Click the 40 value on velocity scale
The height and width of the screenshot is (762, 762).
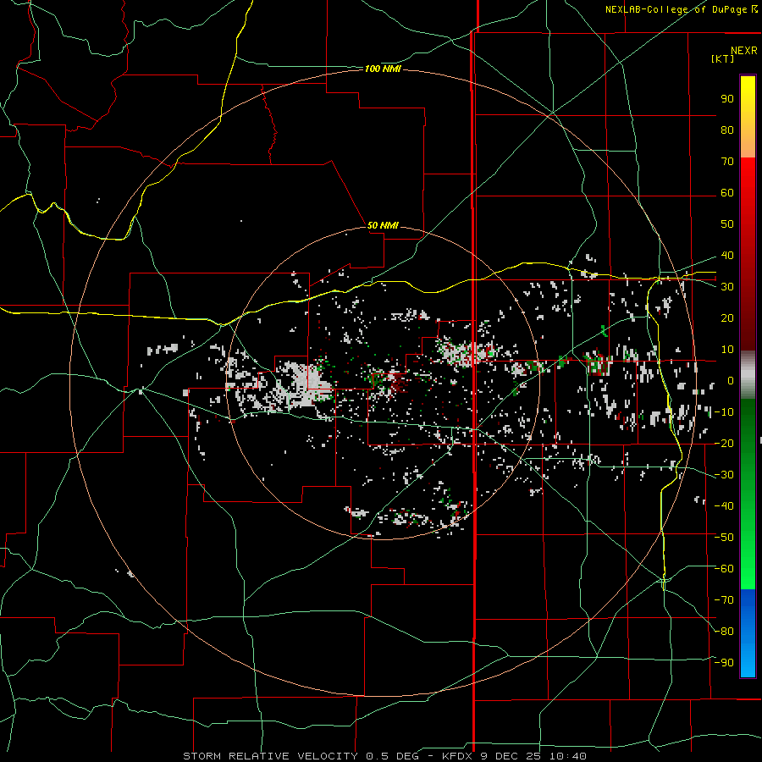tap(727, 256)
